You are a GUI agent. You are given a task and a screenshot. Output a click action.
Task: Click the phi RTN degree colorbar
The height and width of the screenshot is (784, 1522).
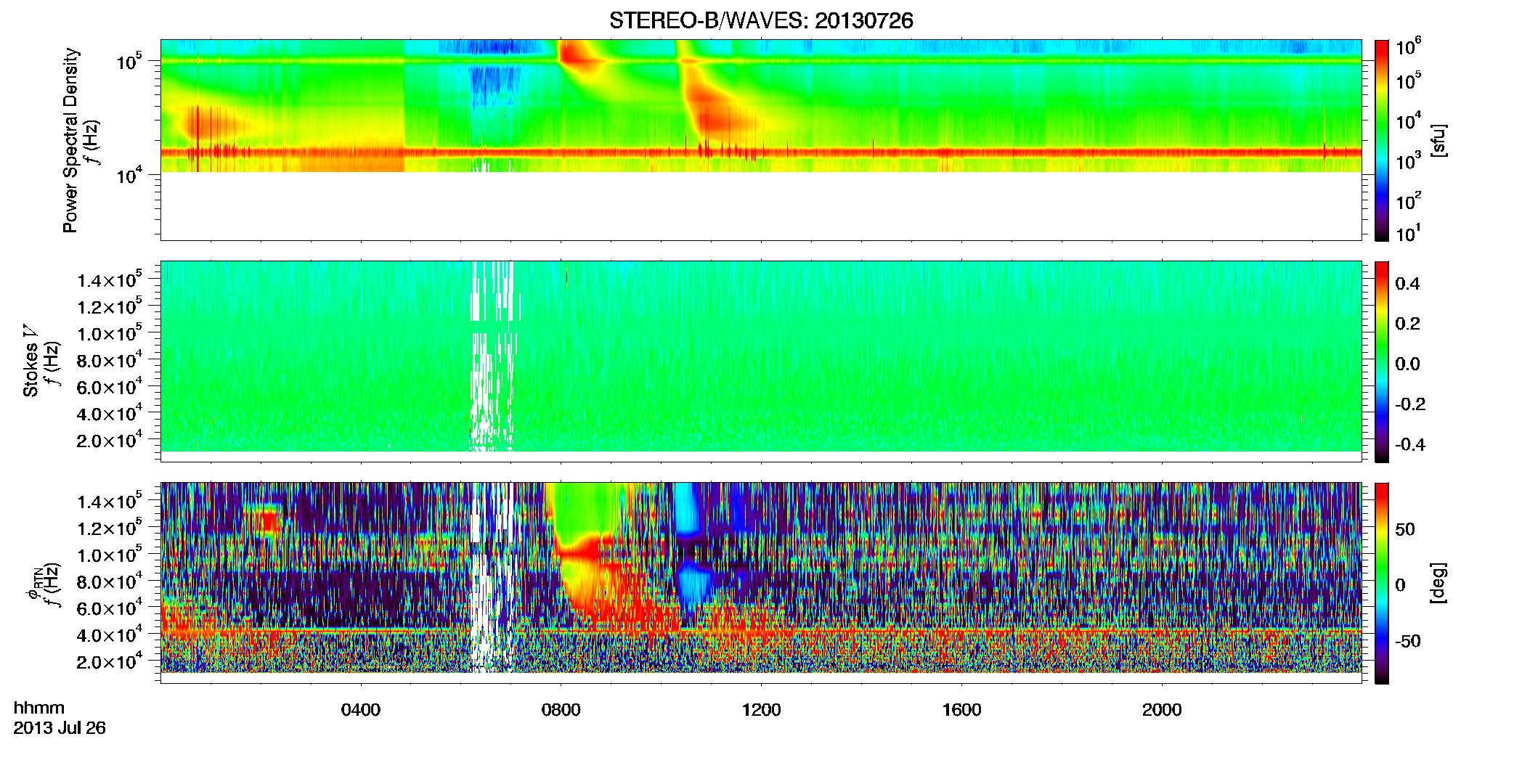[1382, 583]
